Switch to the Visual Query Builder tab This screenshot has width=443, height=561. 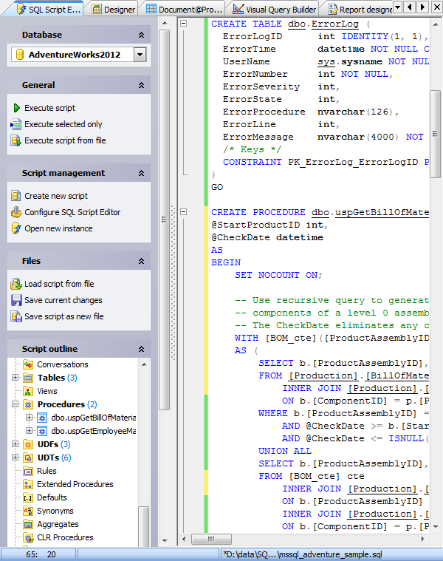pyautogui.click(x=273, y=9)
